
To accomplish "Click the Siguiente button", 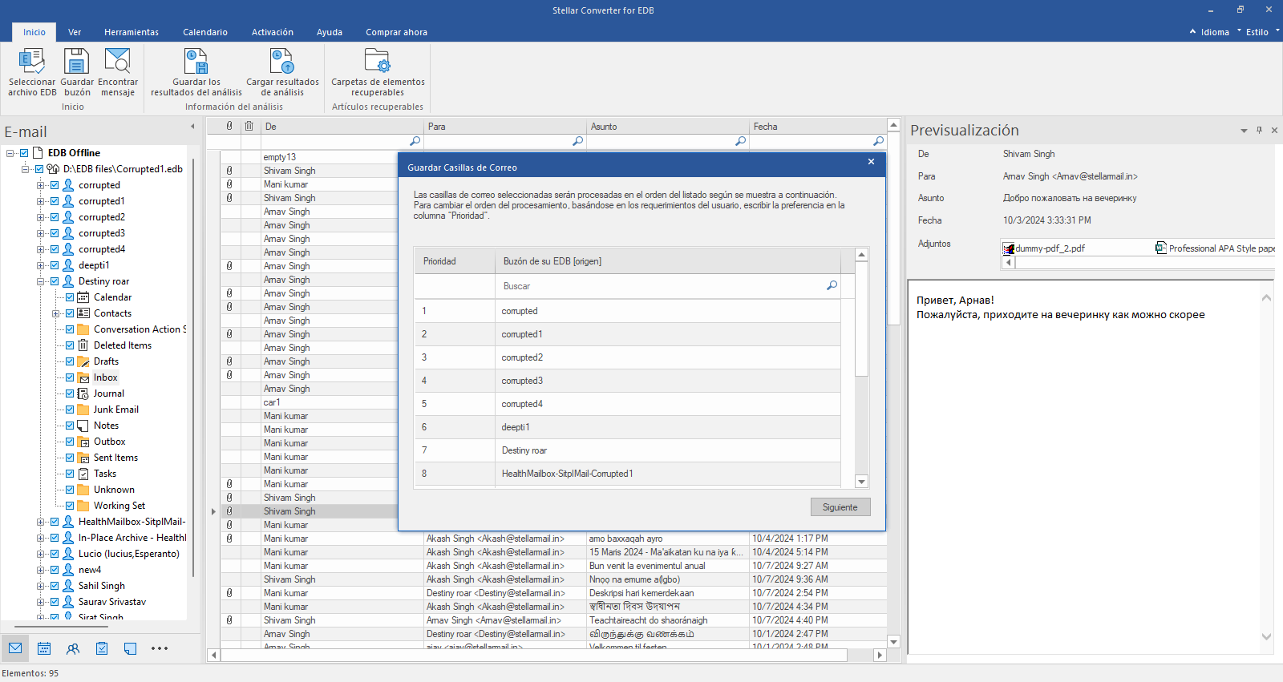I will point(840,507).
